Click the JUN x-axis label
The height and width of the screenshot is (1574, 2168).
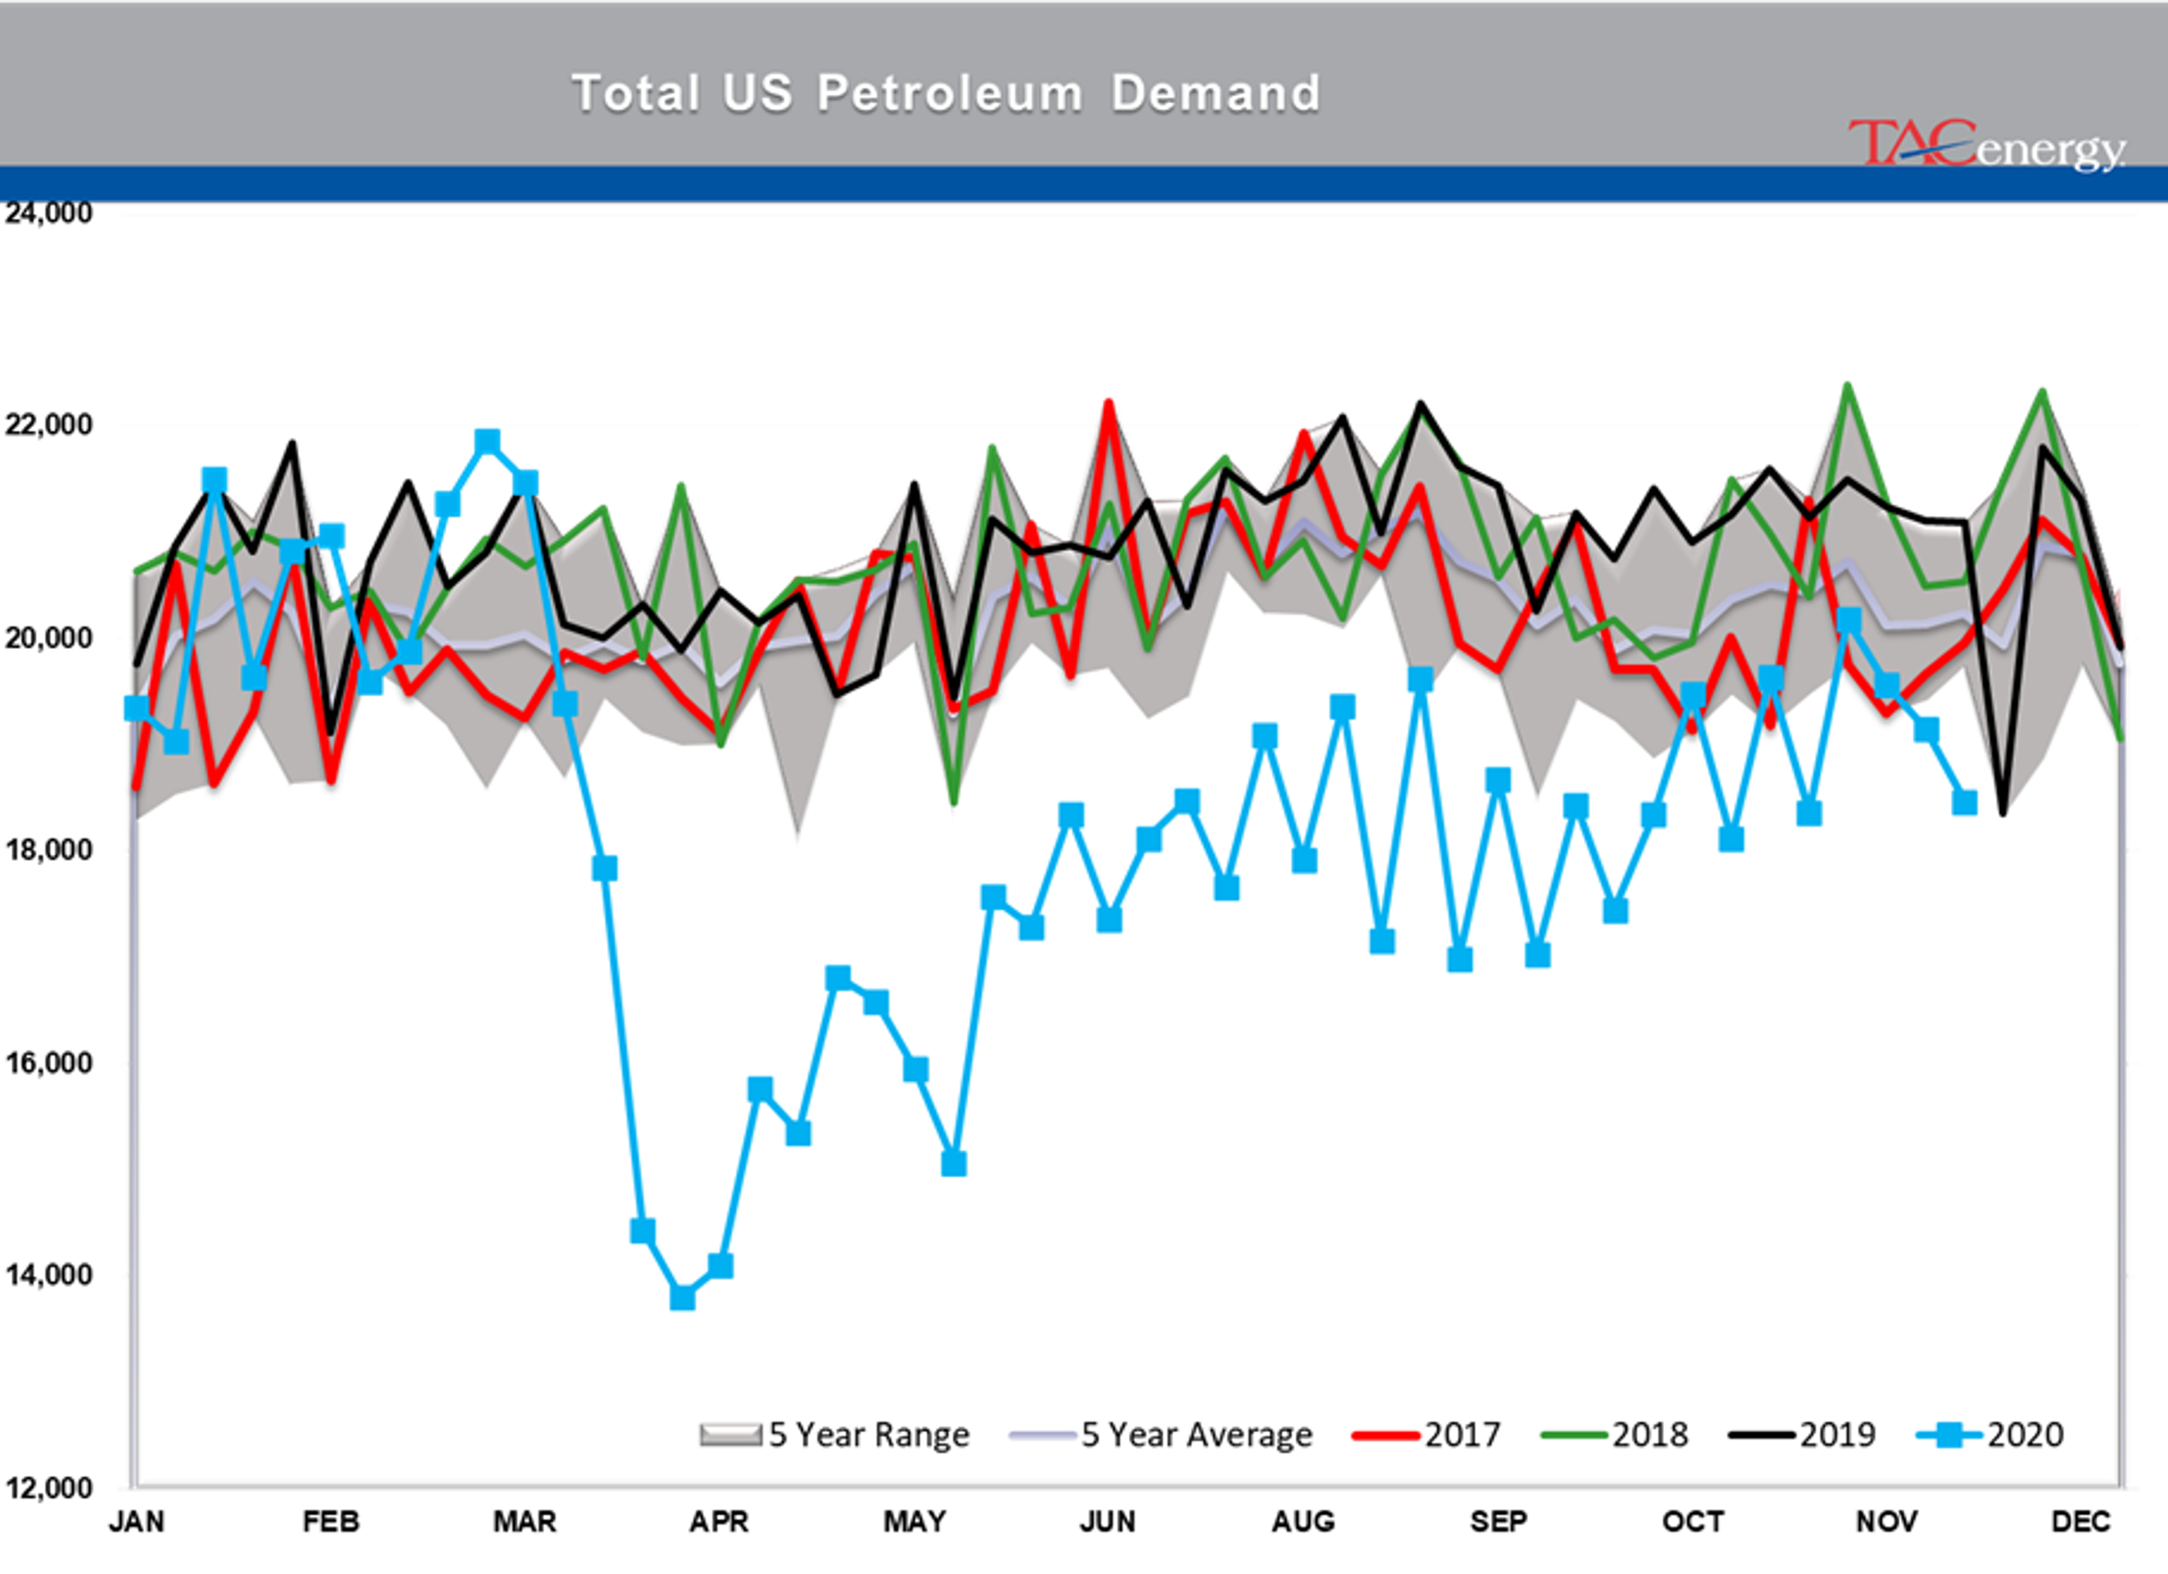1108,1522
